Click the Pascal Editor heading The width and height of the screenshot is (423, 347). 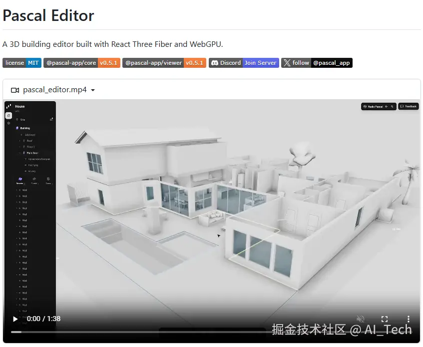pos(48,15)
